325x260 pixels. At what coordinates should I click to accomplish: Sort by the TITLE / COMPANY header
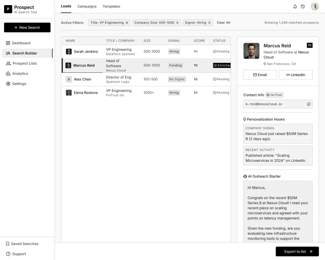[x=120, y=41]
